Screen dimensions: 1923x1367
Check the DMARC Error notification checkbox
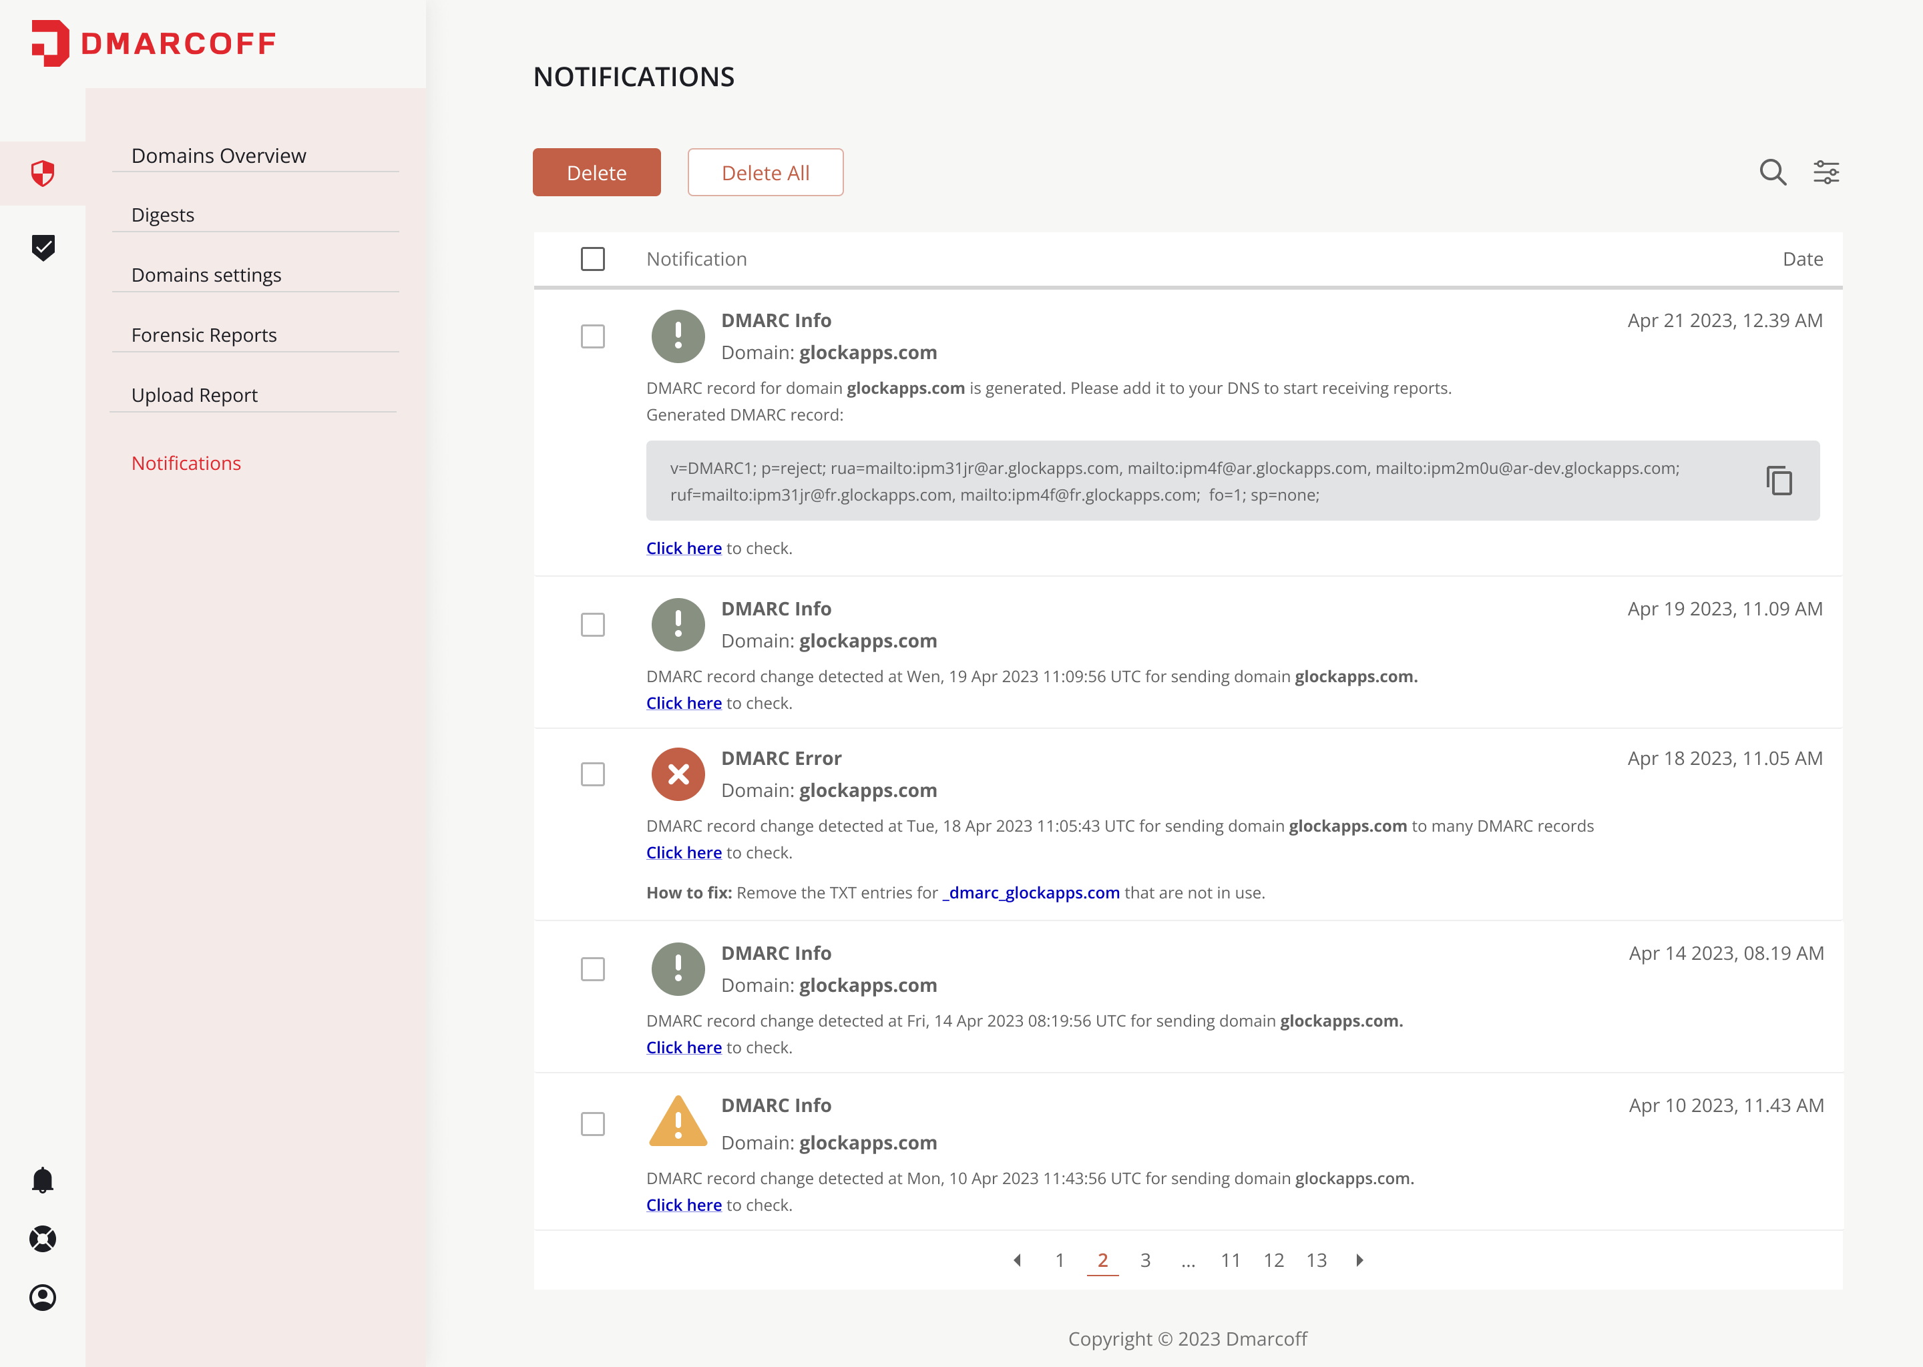tap(593, 774)
